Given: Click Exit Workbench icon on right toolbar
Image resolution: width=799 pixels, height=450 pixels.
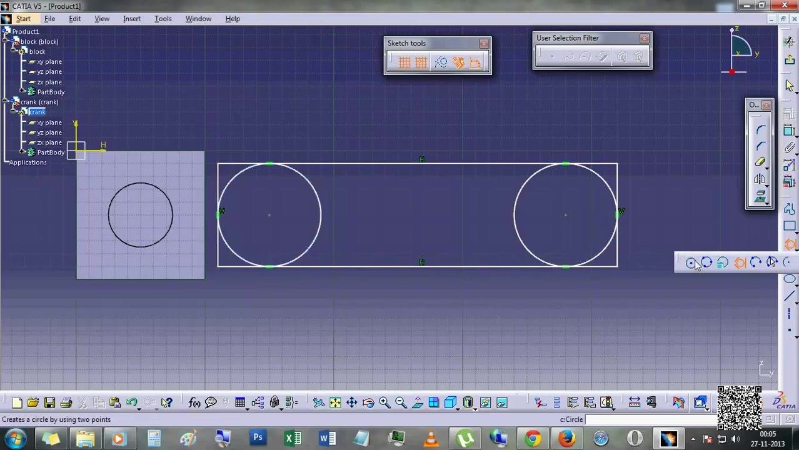Looking at the screenshot, I should coord(790,59).
